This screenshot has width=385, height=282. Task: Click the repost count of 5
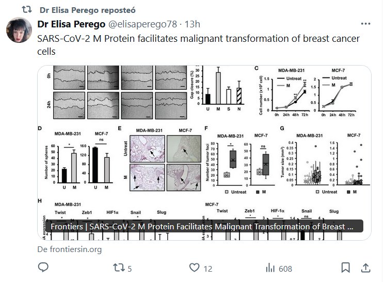(x=130, y=269)
